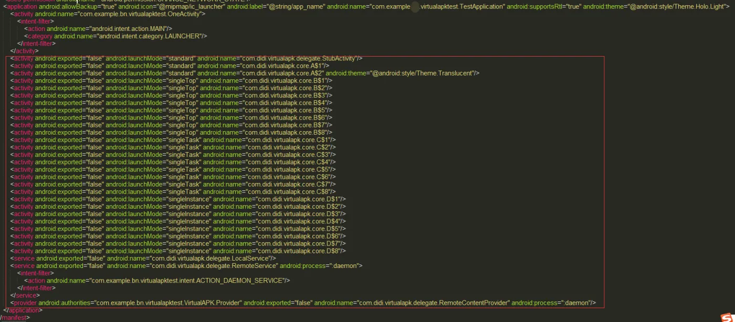Click the core.C$5 singleTask activity line

click(173, 169)
